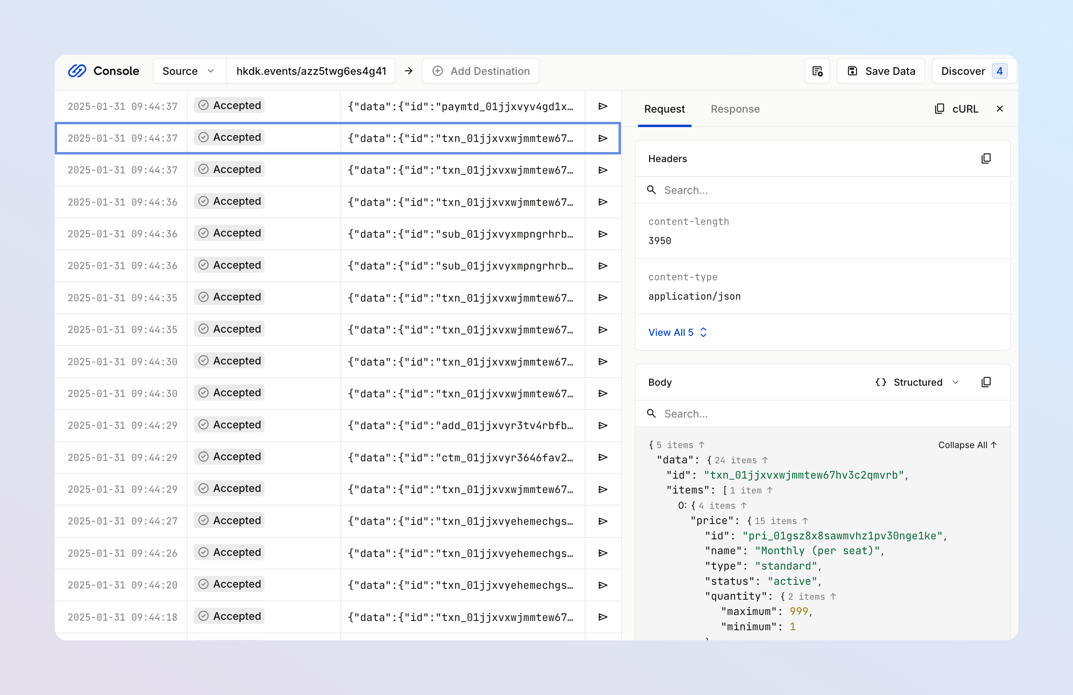
Task: Replay the 09:44:36 txn_01jjxvxwjmmtew67 event
Action: coord(603,202)
